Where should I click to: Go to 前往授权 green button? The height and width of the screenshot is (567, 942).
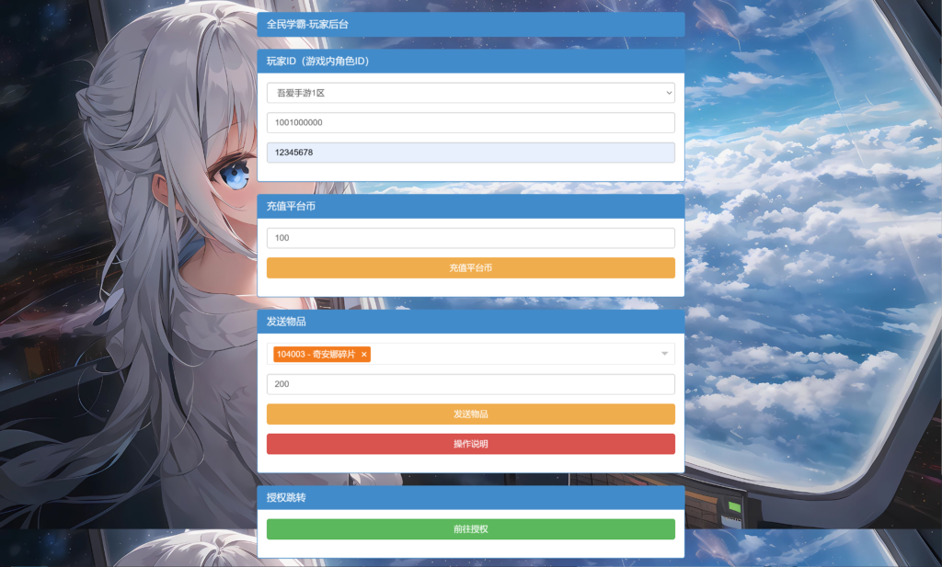(x=470, y=529)
